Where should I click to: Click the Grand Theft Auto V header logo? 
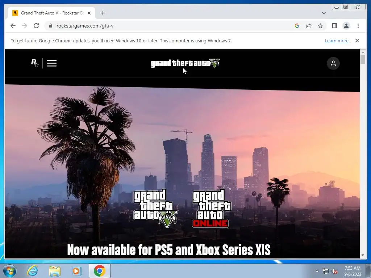click(185, 63)
